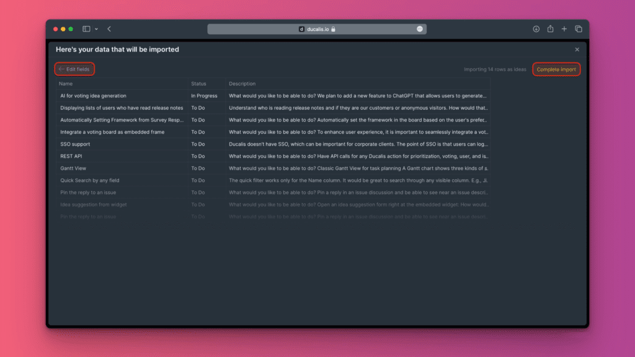The height and width of the screenshot is (357, 635).
Task: Click the REST API row name
Action: (x=71, y=156)
